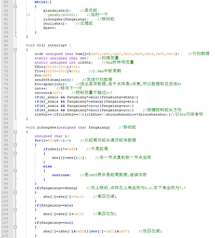218x238 pixels.
Task: Click the void yidongshe function declaration
Action: [x=68, y=127]
